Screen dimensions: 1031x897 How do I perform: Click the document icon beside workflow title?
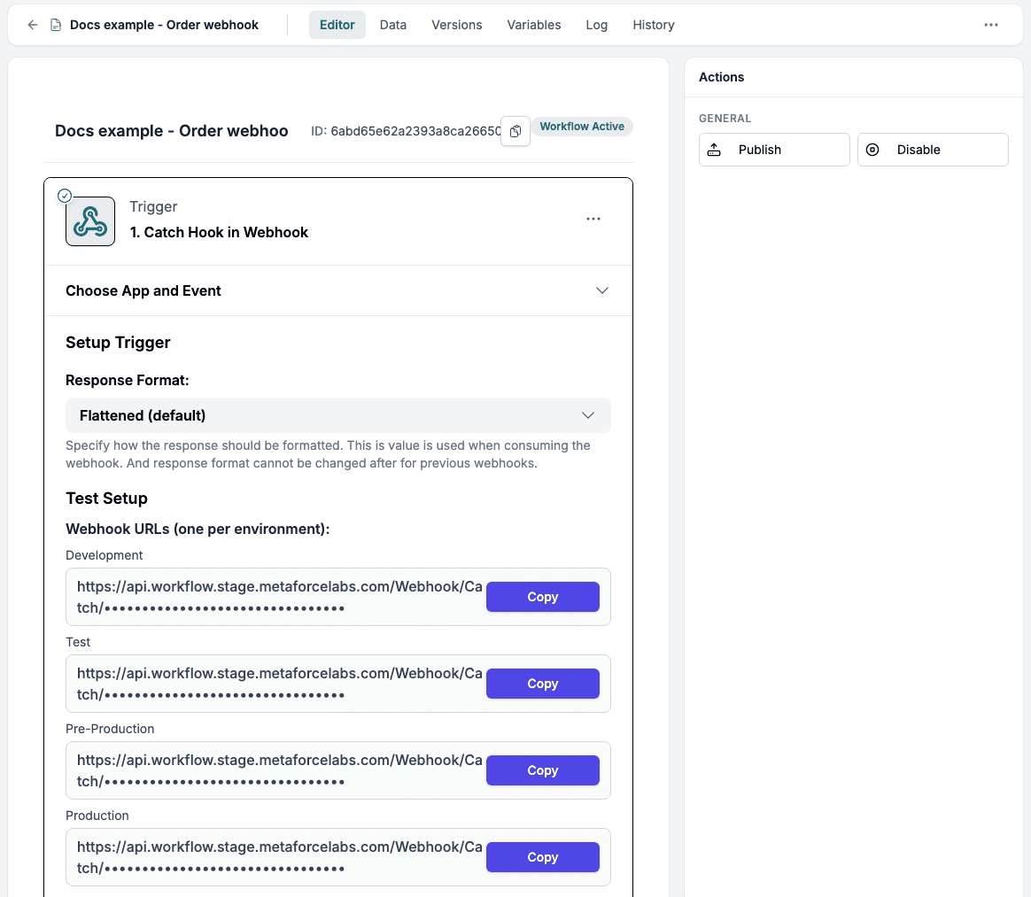pos(56,25)
